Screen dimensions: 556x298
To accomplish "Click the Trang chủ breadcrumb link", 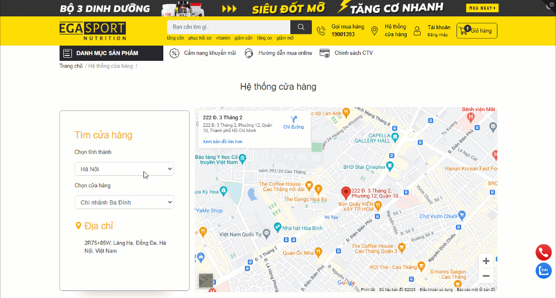I will click(71, 66).
